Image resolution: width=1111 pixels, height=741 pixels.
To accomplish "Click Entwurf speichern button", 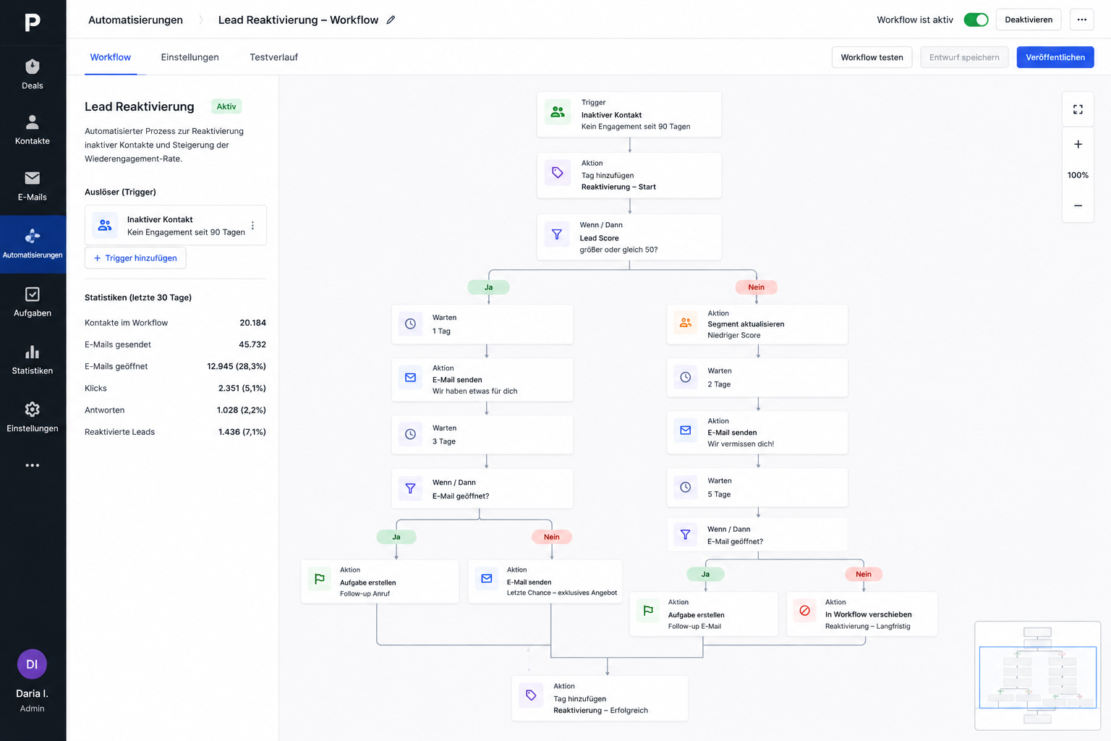I will pos(964,57).
